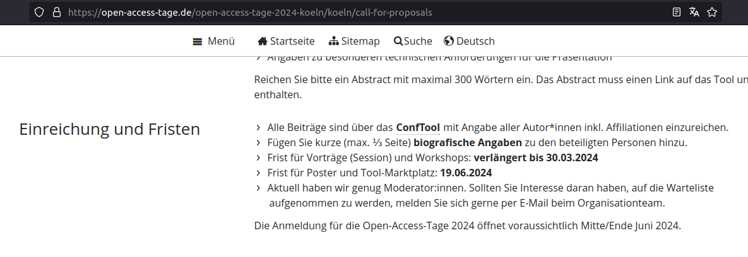Click the Sitemap hierarchy icon
This screenshot has height=257, width=748.
(334, 42)
